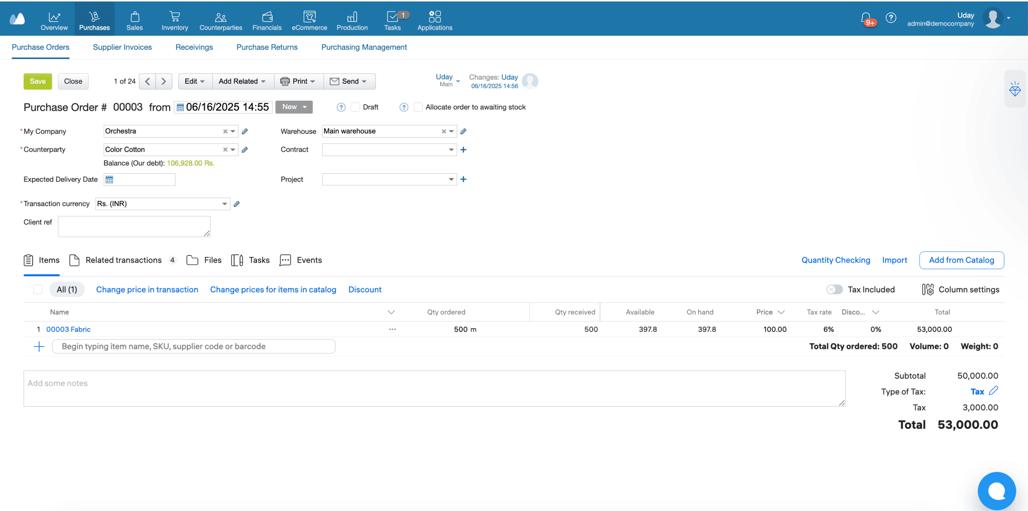Switch to Purchasing Management tab

[364, 47]
